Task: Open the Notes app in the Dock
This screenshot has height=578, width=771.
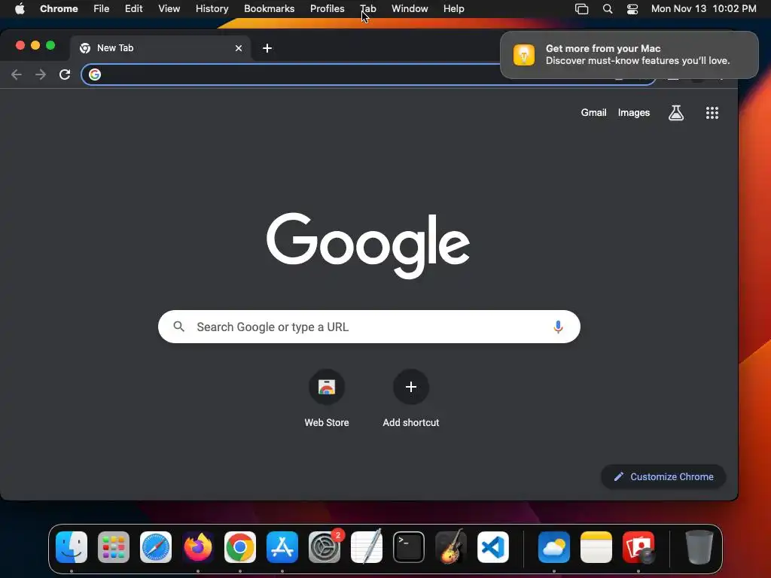Action: (x=596, y=547)
